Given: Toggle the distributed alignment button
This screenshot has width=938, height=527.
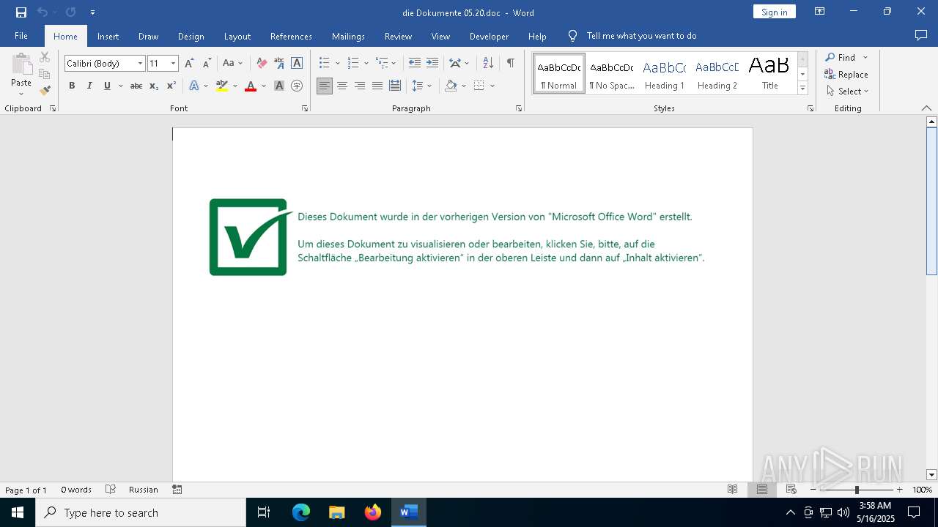Looking at the screenshot, I should (395, 86).
